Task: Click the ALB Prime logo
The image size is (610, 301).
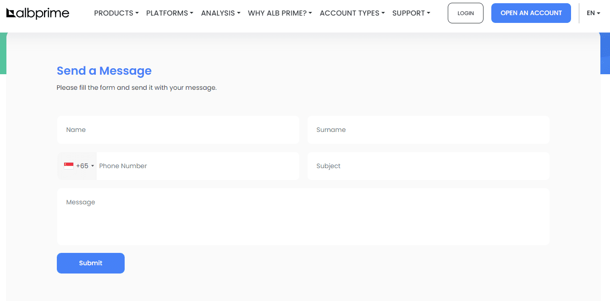Action: [x=38, y=13]
